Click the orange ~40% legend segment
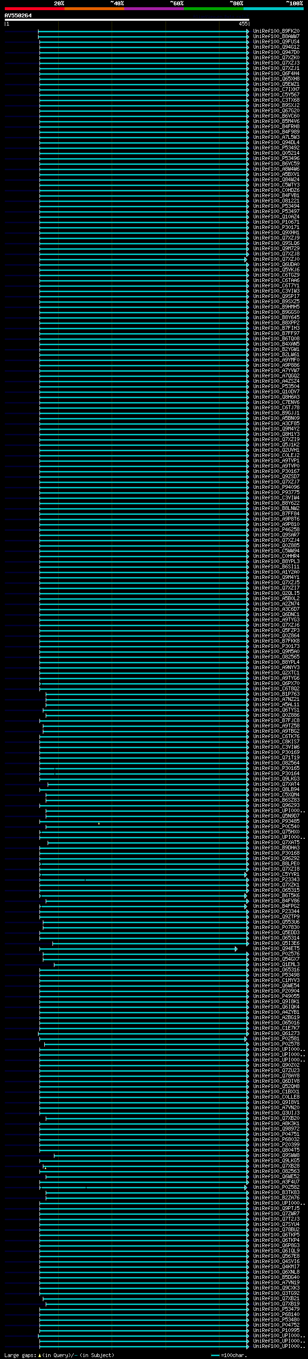The height and width of the screenshot is (1359, 308). coord(94,9)
